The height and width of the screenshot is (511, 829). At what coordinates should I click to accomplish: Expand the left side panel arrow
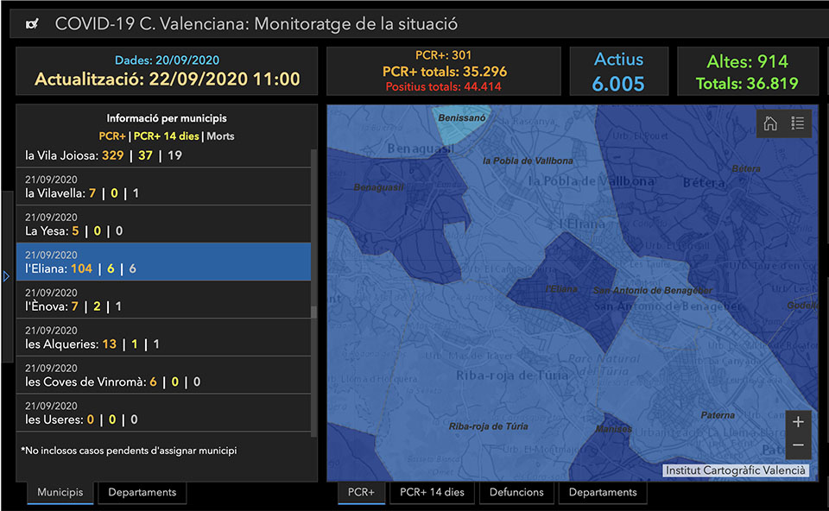6,276
